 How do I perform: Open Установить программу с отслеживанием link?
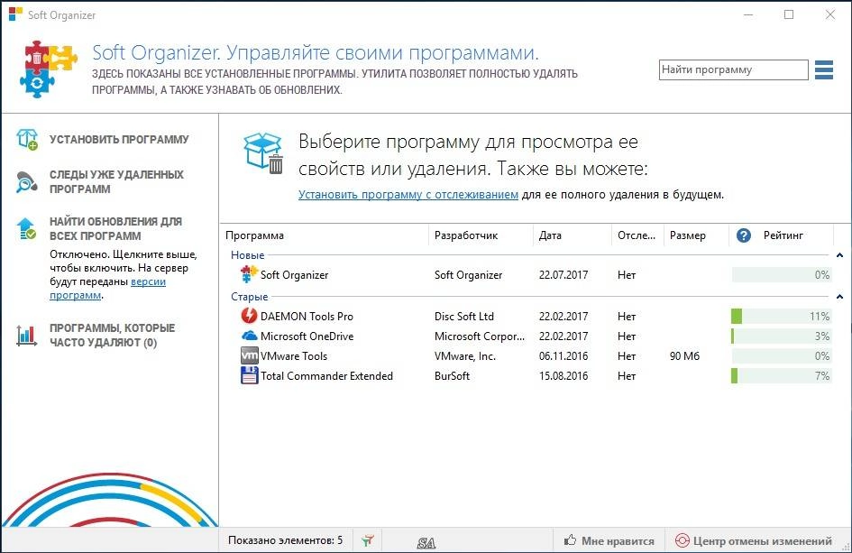pos(408,195)
